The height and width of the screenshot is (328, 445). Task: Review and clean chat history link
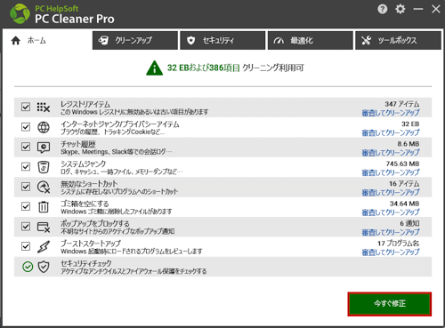pyautogui.click(x=391, y=152)
